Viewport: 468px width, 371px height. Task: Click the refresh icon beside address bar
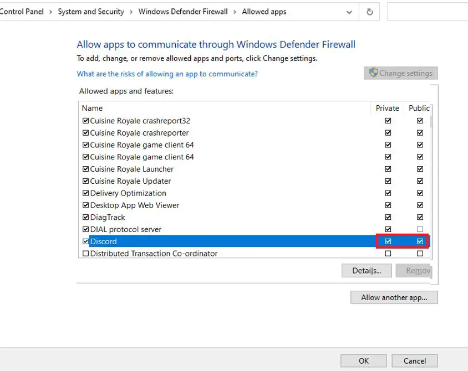click(369, 12)
